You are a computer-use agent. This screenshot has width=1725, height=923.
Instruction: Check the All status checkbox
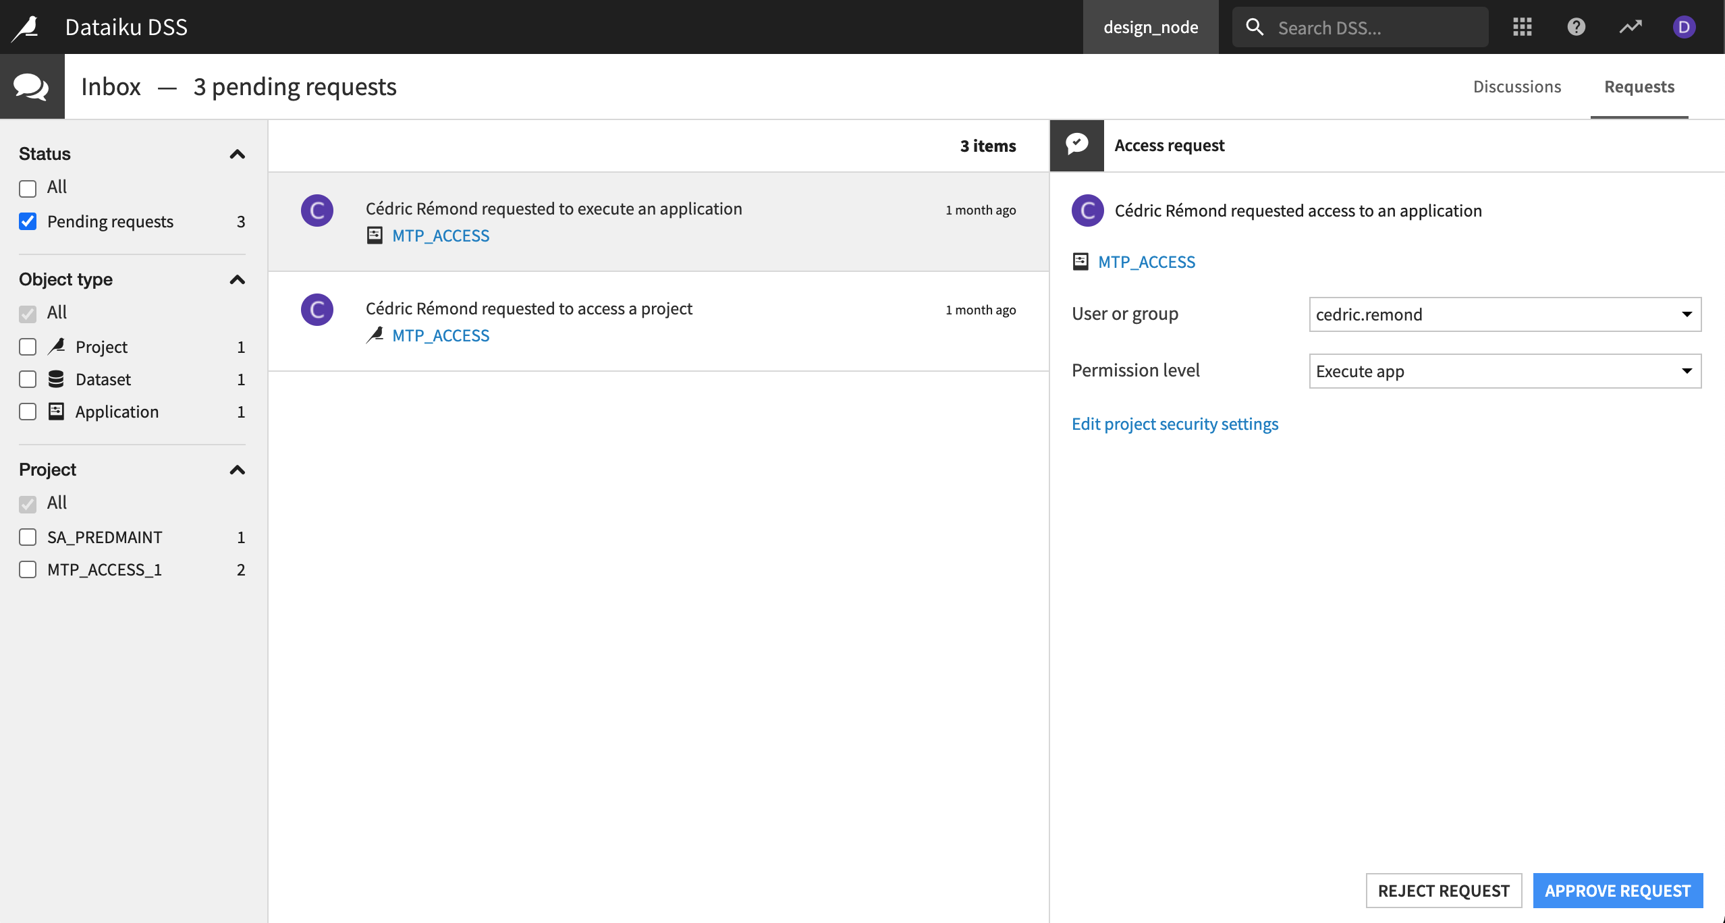27,188
